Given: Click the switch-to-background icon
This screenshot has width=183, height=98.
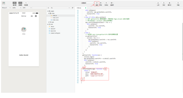Looking at the screenshot, I should 106,3.
